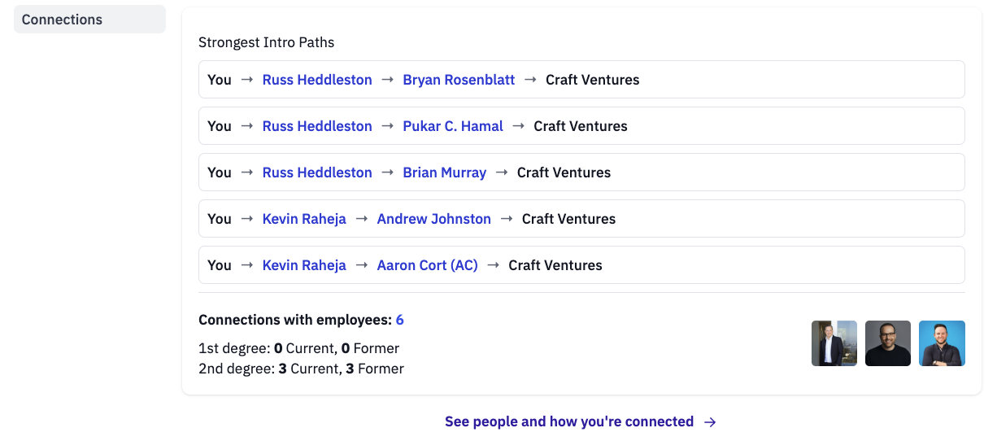Select the first employee avatar in suit
997x441 pixels.
(x=834, y=343)
